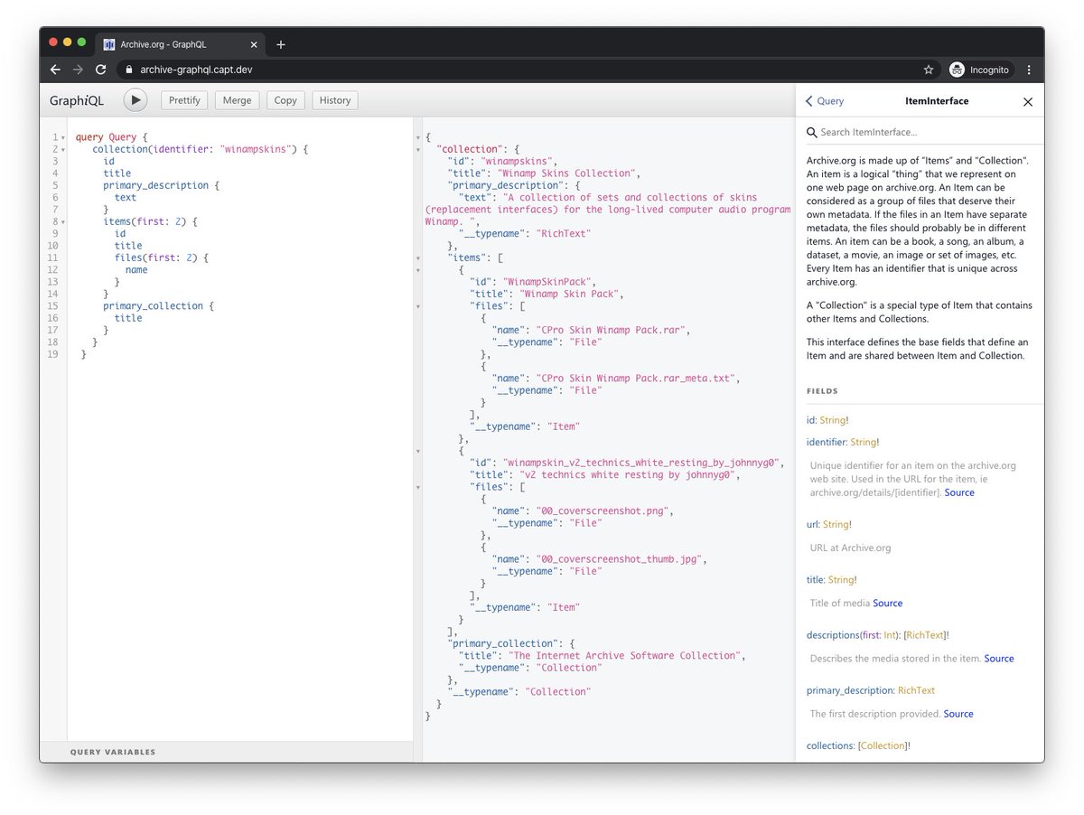Click "CPro Skin Winamp Pack.rar_meta.txt" result value
The height and width of the screenshot is (815, 1084).
[x=637, y=379]
